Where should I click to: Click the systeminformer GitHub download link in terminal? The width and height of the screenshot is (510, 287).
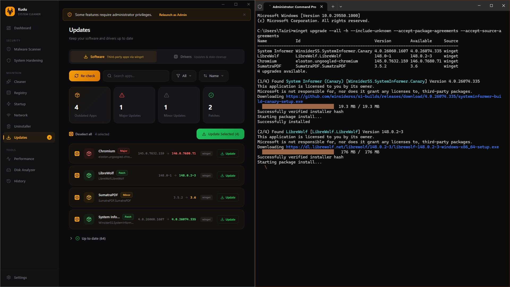(379, 99)
